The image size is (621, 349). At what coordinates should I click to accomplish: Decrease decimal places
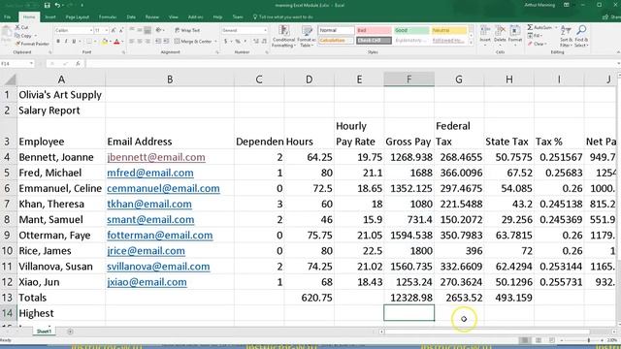pos(264,41)
